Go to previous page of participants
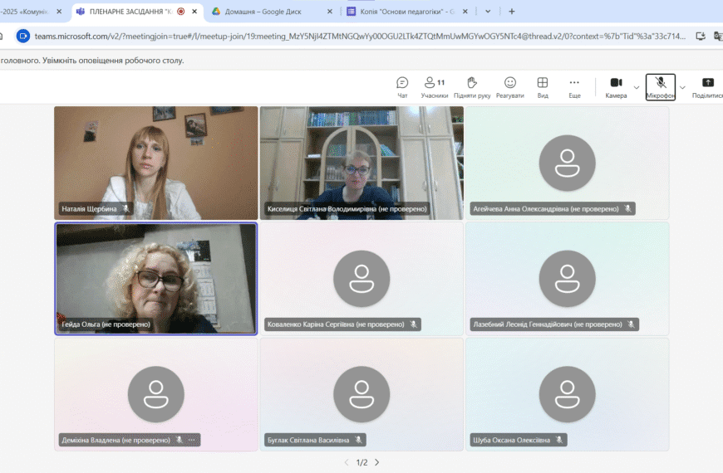The image size is (723, 473). click(347, 462)
